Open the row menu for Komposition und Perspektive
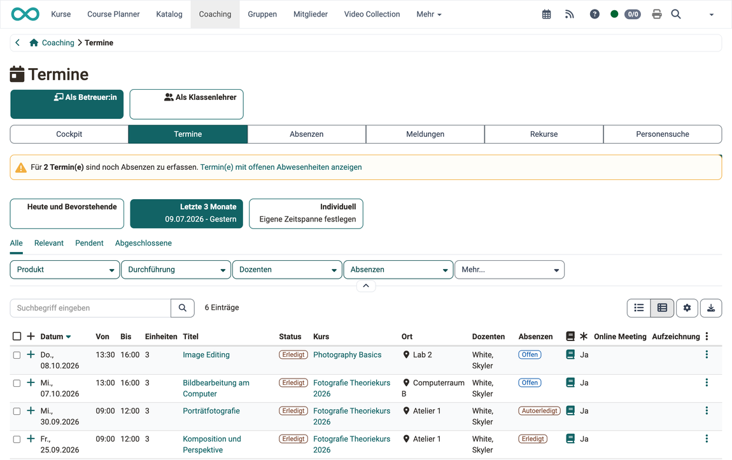The width and height of the screenshot is (732, 460). coord(707,438)
